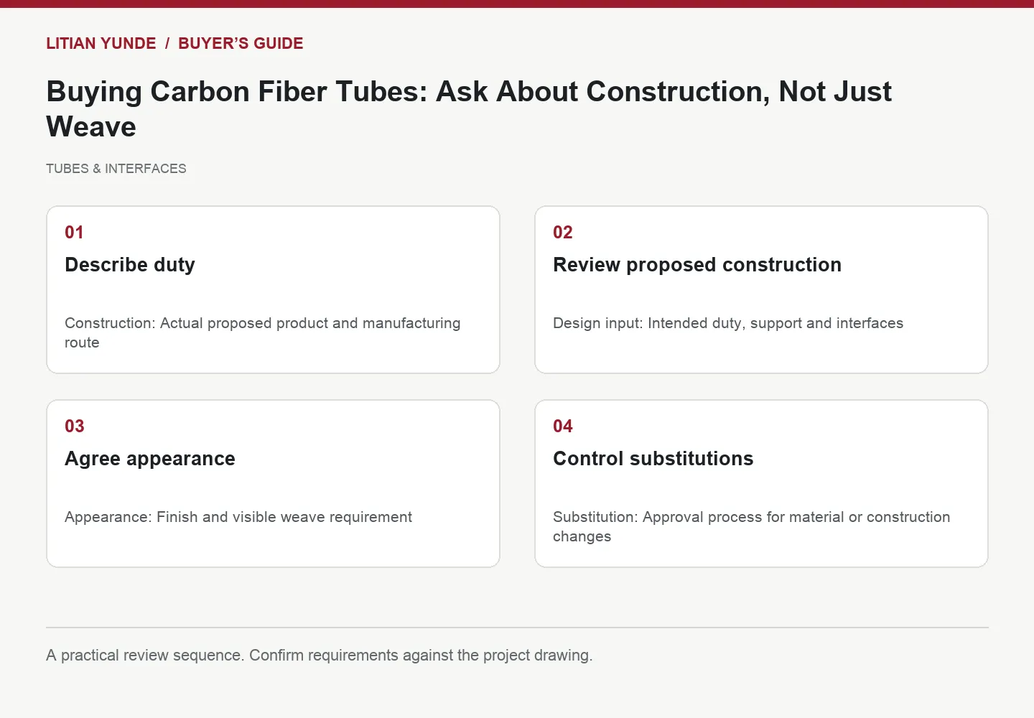Select step number 03
This screenshot has height=718, width=1034.
point(75,426)
